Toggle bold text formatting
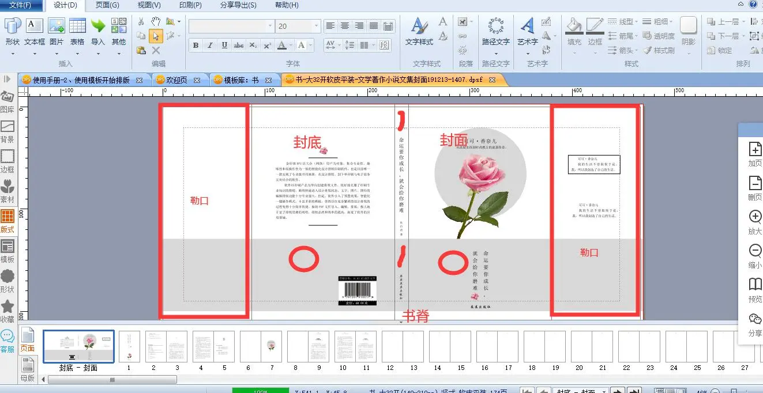The image size is (763, 393). coord(196,46)
